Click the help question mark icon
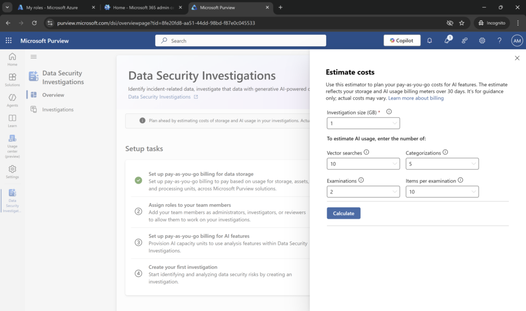Image resolution: width=526 pixels, height=311 pixels. tap(499, 41)
